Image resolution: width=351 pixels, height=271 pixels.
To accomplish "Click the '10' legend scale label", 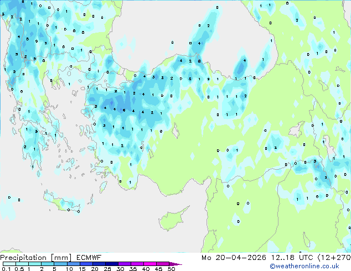I will pyautogui.click(x=69, y=269).
